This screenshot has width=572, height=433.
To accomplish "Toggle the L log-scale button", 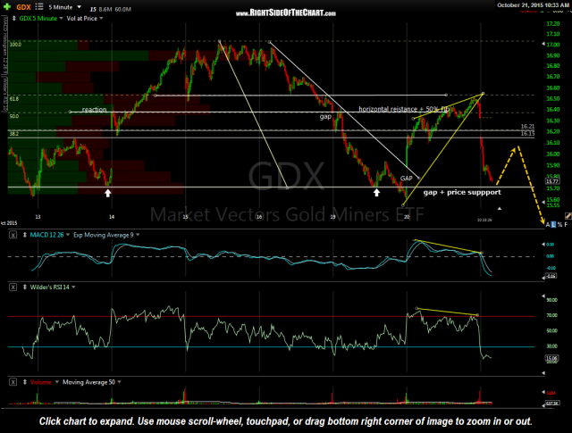I will [x=553, y=225].
